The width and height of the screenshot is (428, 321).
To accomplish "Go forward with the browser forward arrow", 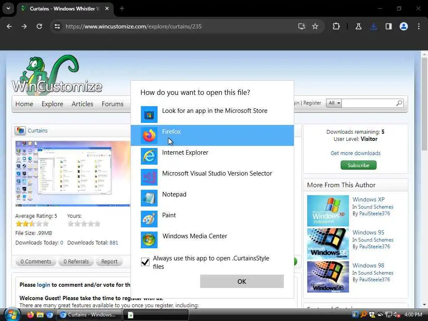I will point(24,26).
